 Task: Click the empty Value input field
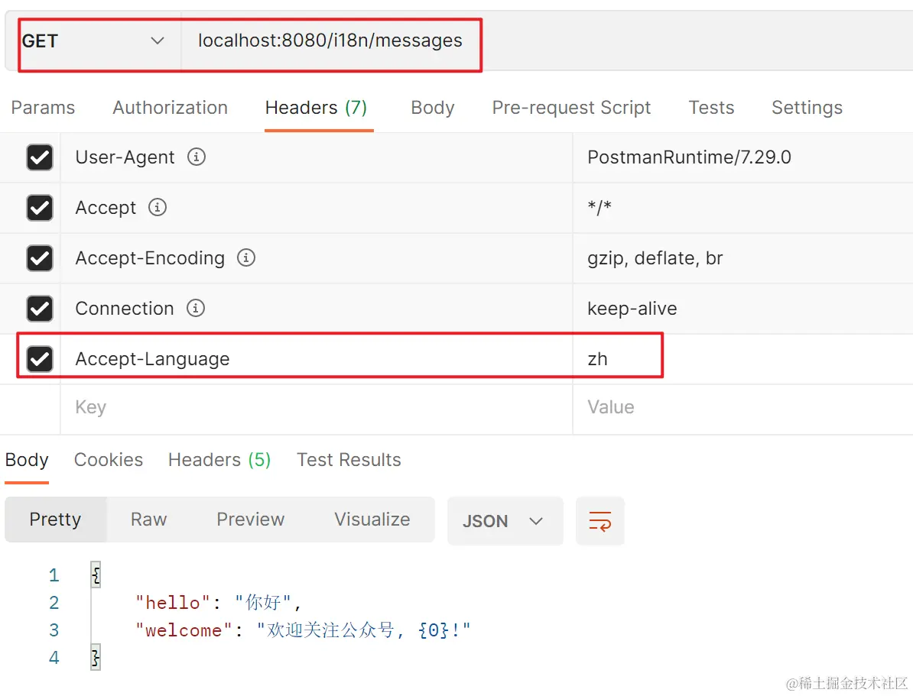pyautogui.click(x=743, y=407)
